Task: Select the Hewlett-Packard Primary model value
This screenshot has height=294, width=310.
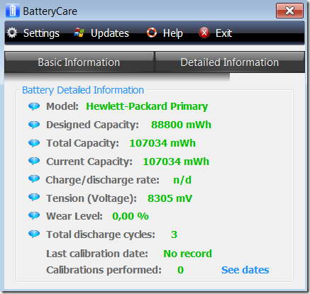Action: [147, 106]
